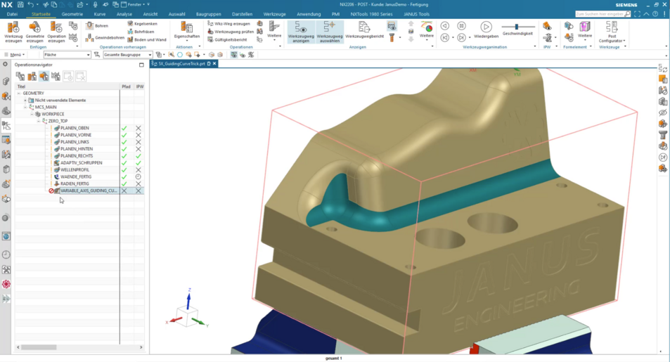
Task: Select the WAENDE_FERTIG operation
Action: click(x=76, y=176)
